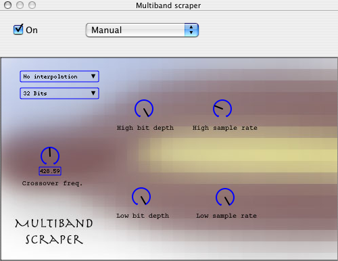Open the 32 Bits dropdown
The height and width of the screenshot is (261, 338).
pyautogui.click(x=59, y=93)
